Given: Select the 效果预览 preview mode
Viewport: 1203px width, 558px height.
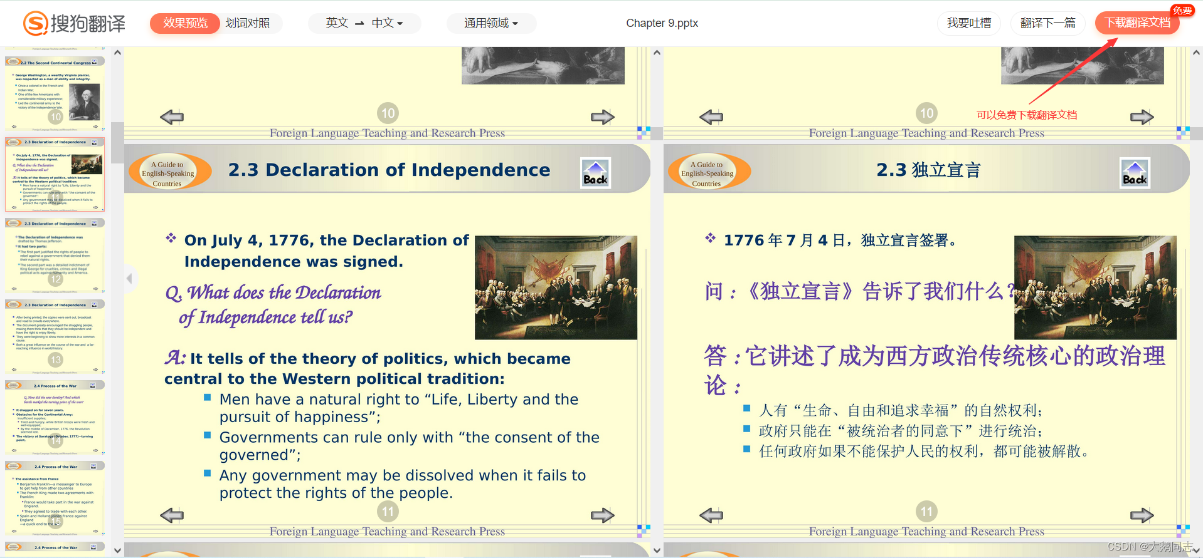Looking at the screenshot, I should point(185,23).
